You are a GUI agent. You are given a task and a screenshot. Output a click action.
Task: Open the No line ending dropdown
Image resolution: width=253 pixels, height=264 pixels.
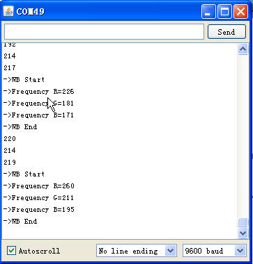[137, 251]
